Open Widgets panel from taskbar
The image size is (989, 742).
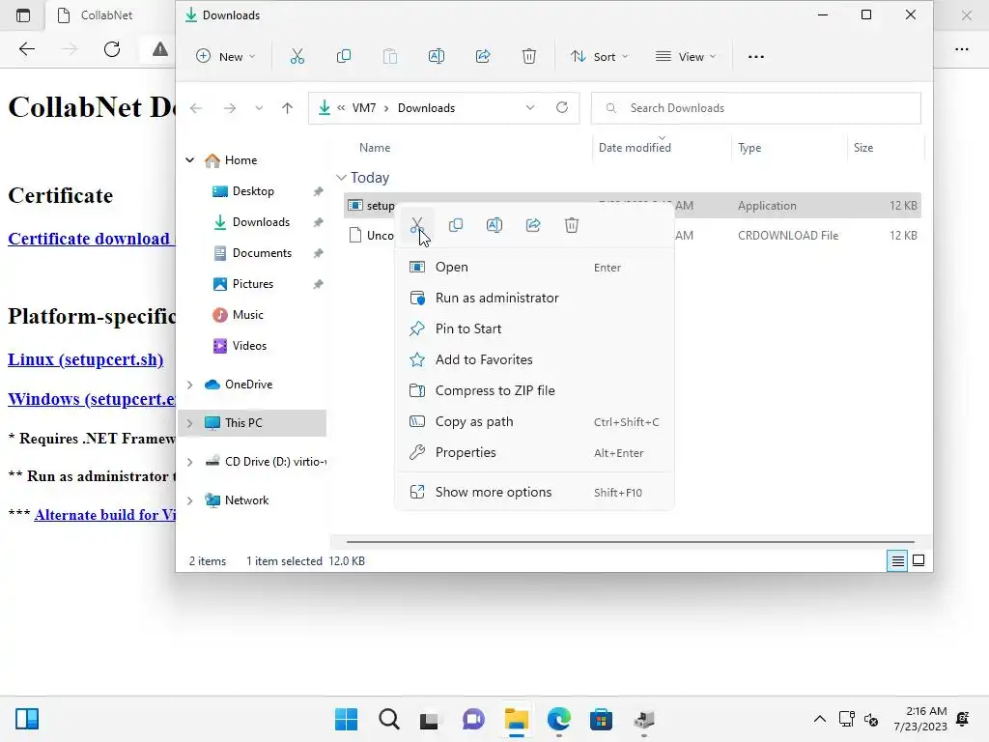(27, 719)
